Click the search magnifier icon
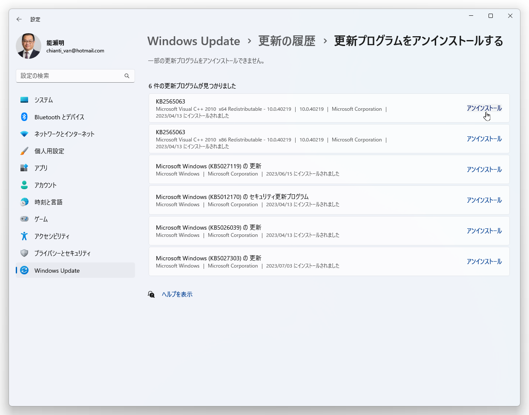 pos(127,76)
